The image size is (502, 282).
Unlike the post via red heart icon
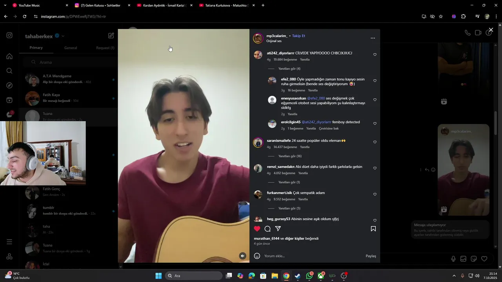click(257, 229)
